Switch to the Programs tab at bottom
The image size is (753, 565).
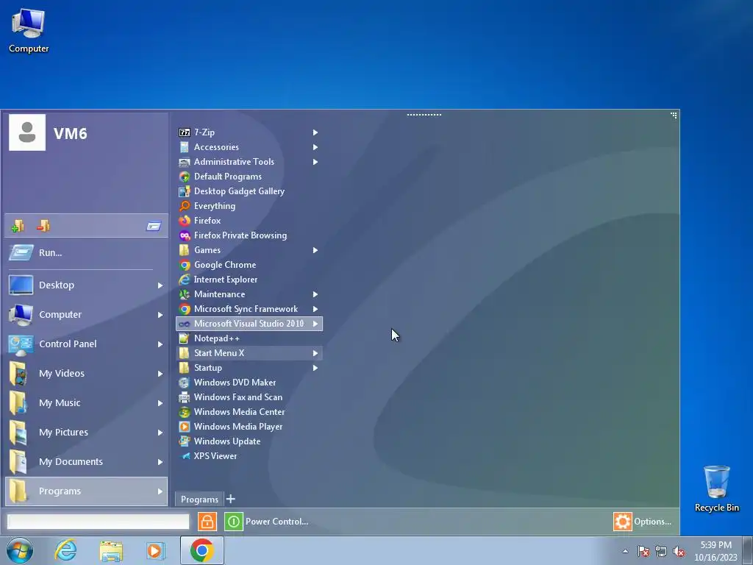(199, 500)
